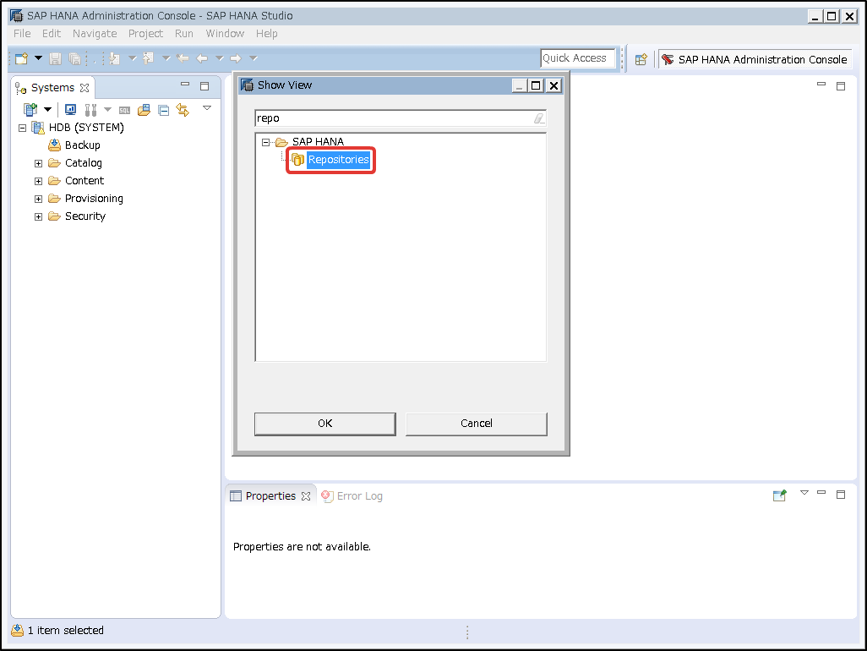Minimize the Systems view panel
The image size is (867, 651).
pyautogui.click(x=185, y=85)
